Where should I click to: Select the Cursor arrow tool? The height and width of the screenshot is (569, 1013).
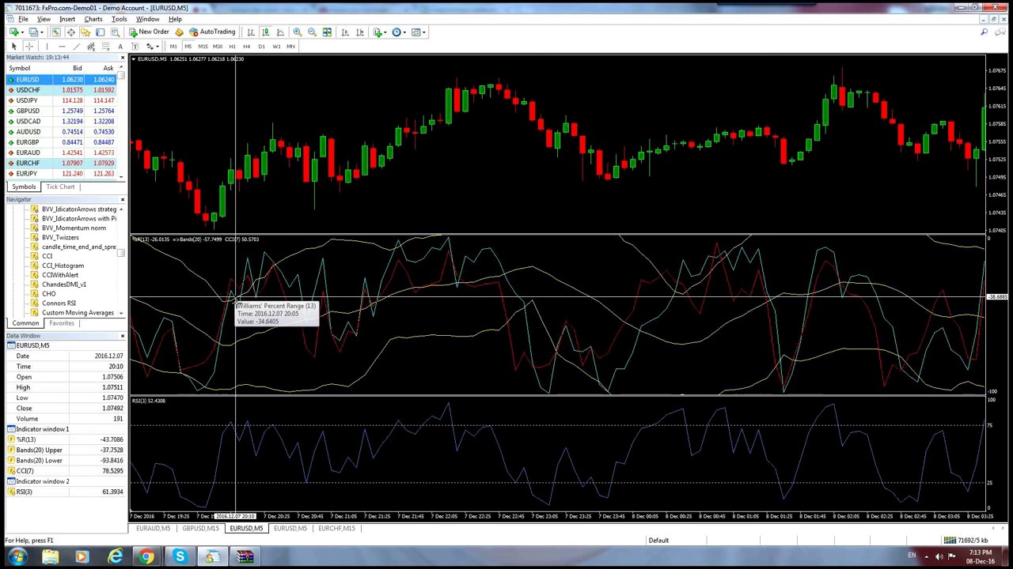click(13, 47)
